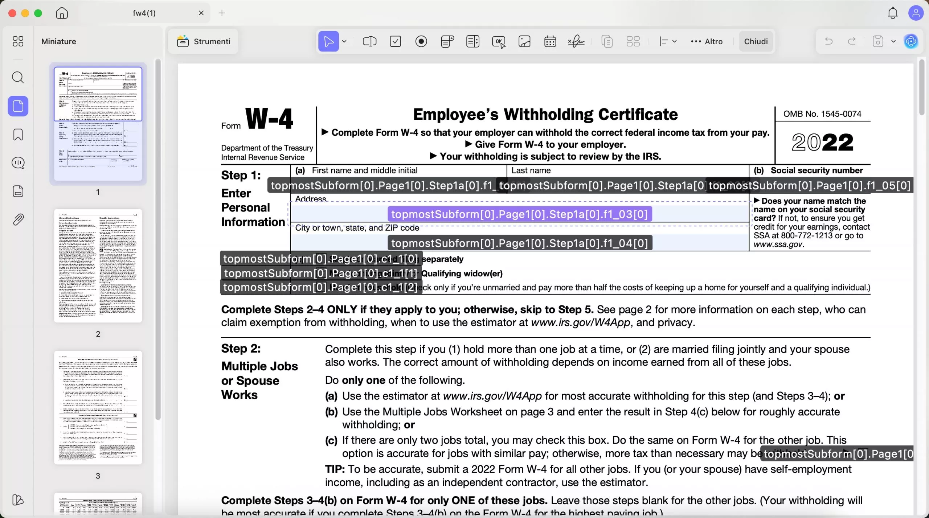This screenshot has width=929, height=518.
Task: Select the c1_1[2] checkbox field
Action: click(321, 287)
